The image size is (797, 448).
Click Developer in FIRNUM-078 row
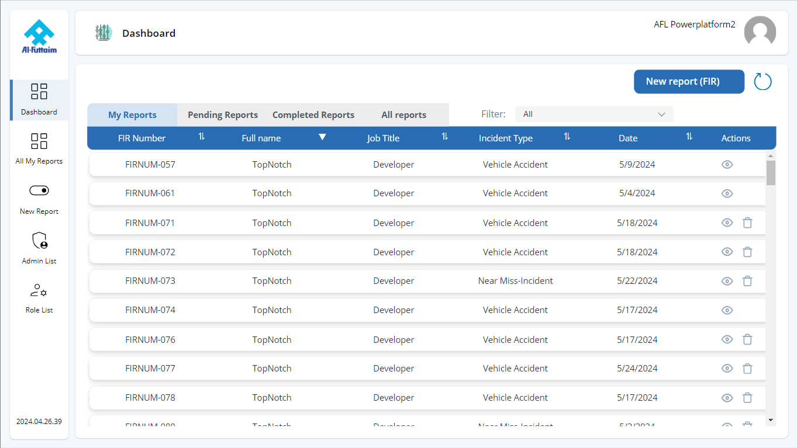pyautogui.click(x=394, y=398)
